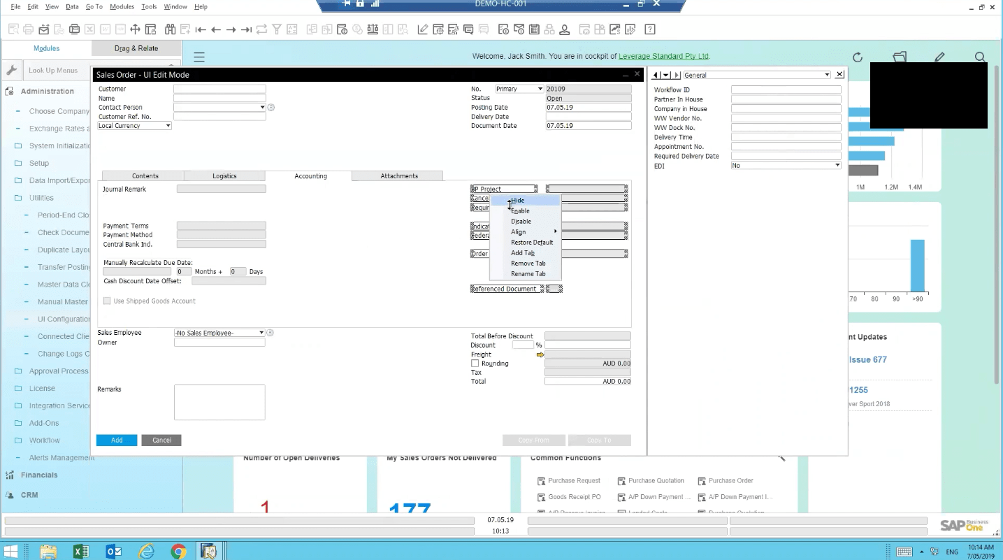The height and width of the screenshot is (560, 1003).
Task: Open Help using the question mark icon
Action: tap(649, 29)
